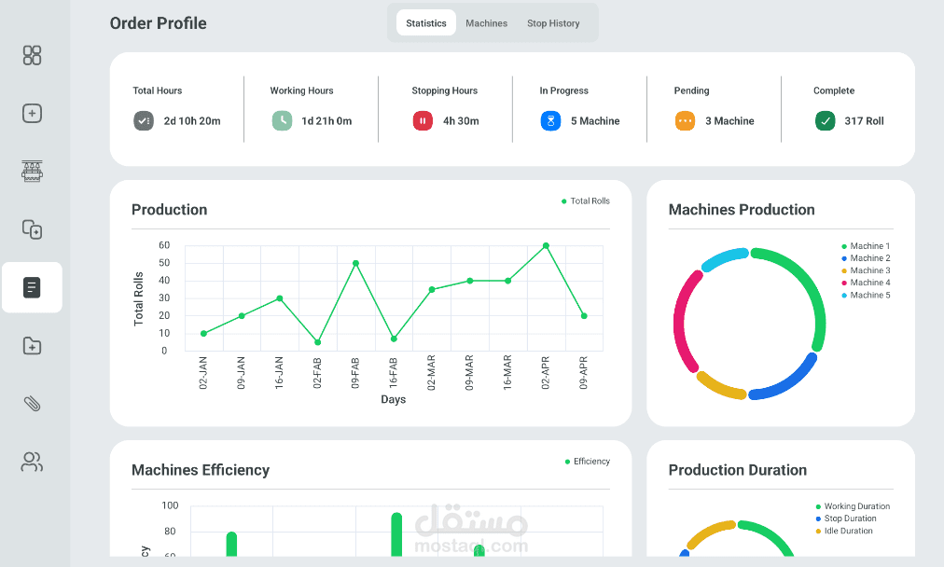Open the users sidebar icon

[x=32, y=462]
